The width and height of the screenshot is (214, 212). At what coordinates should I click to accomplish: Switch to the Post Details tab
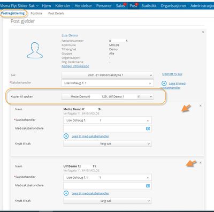[x=56, y=13]
